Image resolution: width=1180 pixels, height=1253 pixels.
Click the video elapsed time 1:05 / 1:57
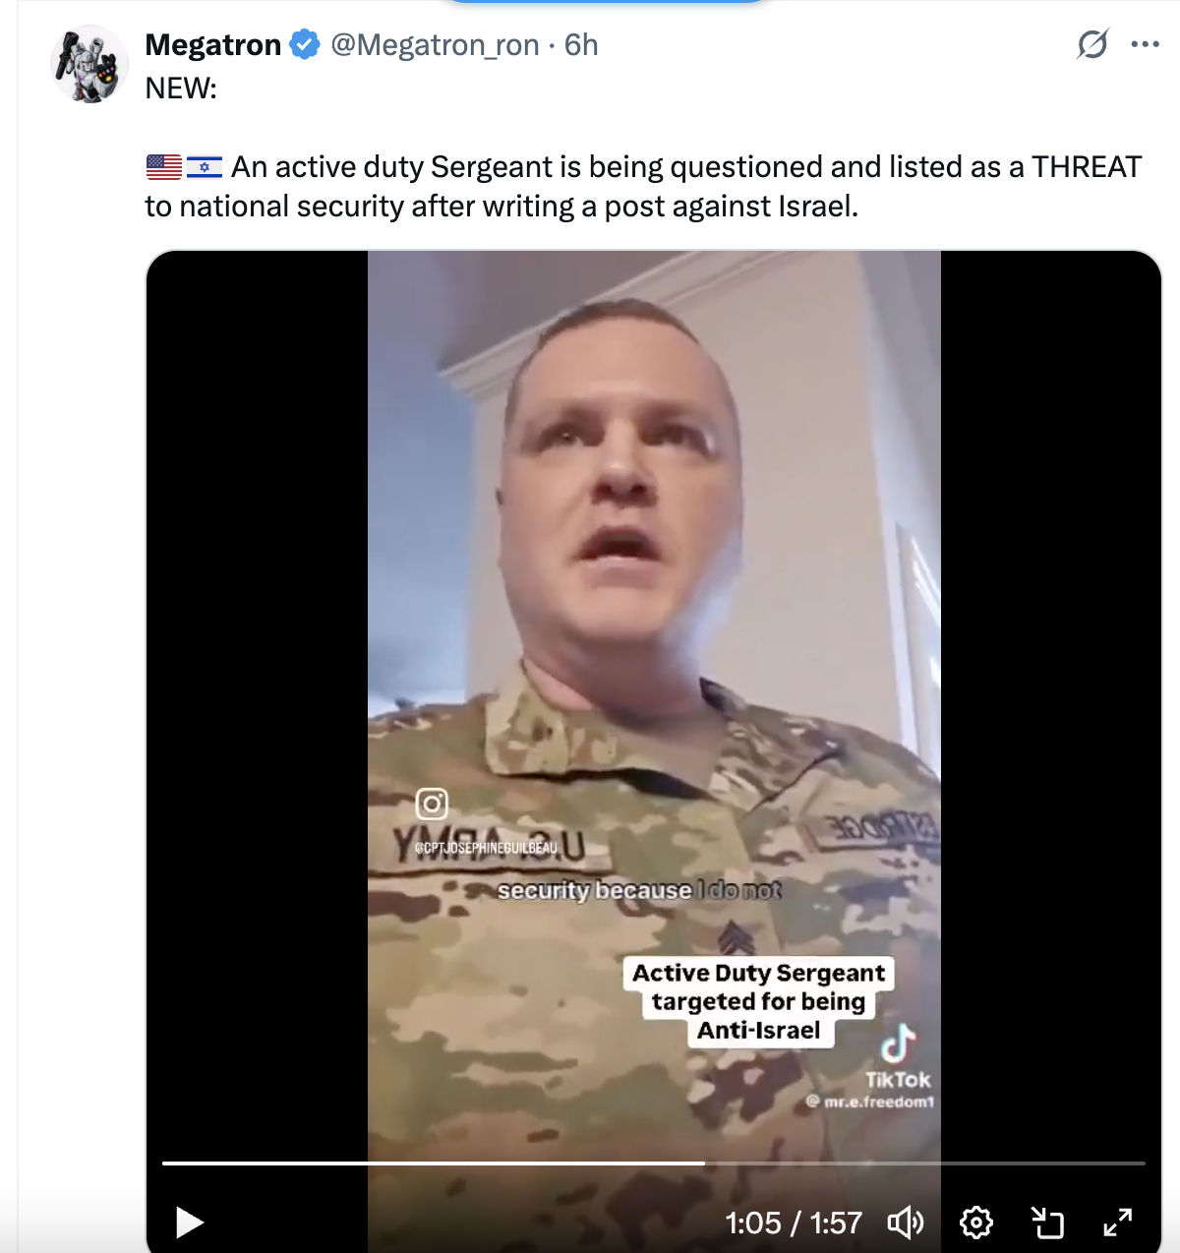794,1223
